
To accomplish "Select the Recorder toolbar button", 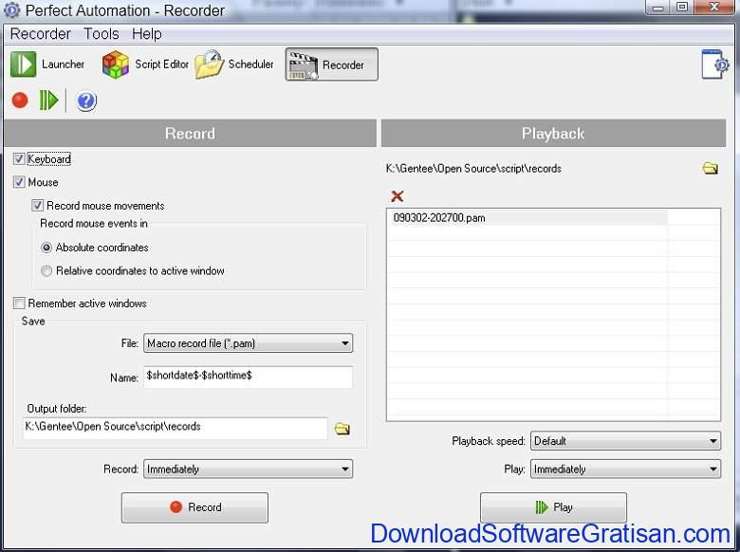I will (331, 64).
